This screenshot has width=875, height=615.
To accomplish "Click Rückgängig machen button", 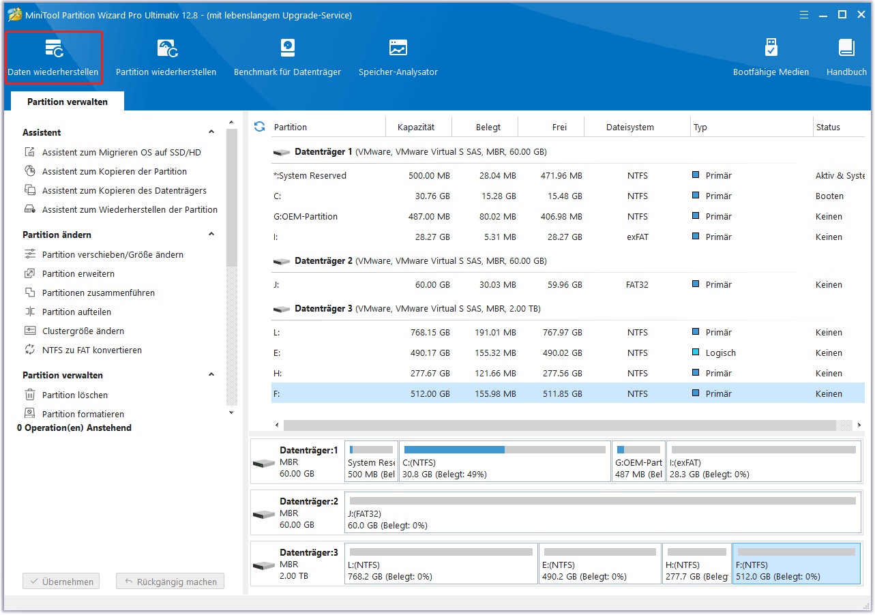I will (x=170, y=582).
